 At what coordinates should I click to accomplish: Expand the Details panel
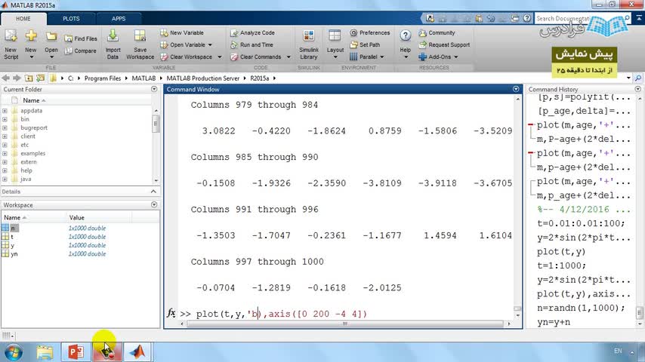point(153,192)
